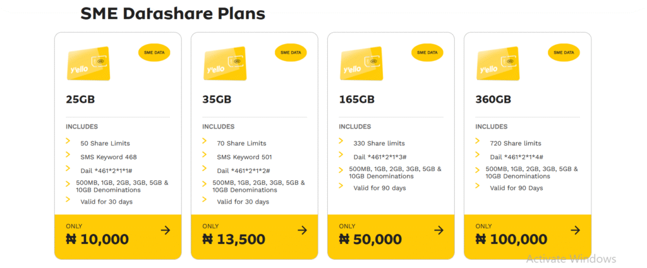
Task: Click the yellow SIM card on 35GB plan
Action: point(226,64)
